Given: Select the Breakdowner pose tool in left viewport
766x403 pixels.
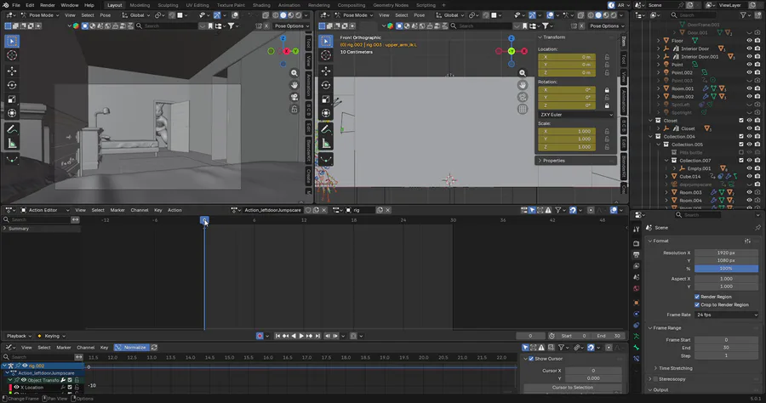Looking at the screenshot, I should [x=12, y=160].
